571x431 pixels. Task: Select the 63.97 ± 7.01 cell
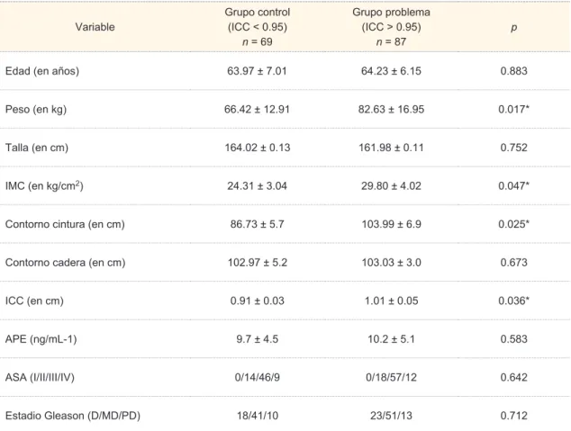pyautogui.click(x=257, y=71)
